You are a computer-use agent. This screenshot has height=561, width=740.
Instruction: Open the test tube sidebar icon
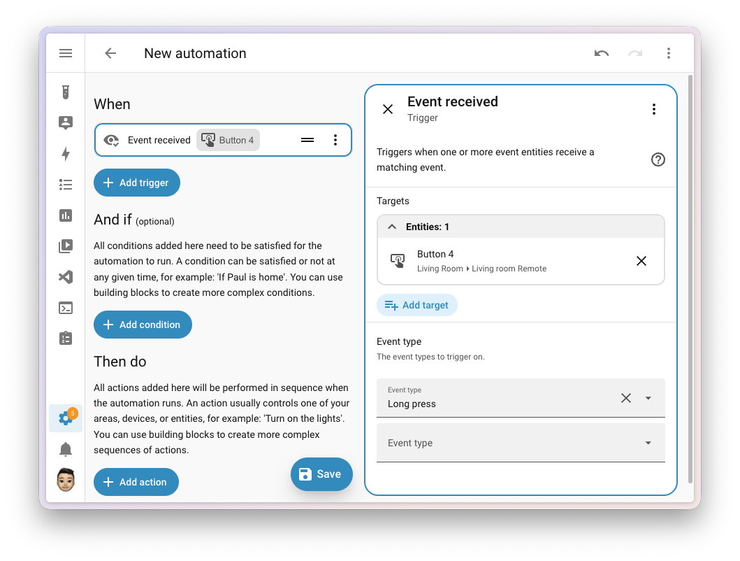tap(66, 92)
